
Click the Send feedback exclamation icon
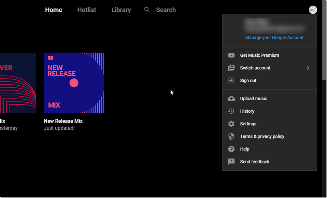(231, 162)
